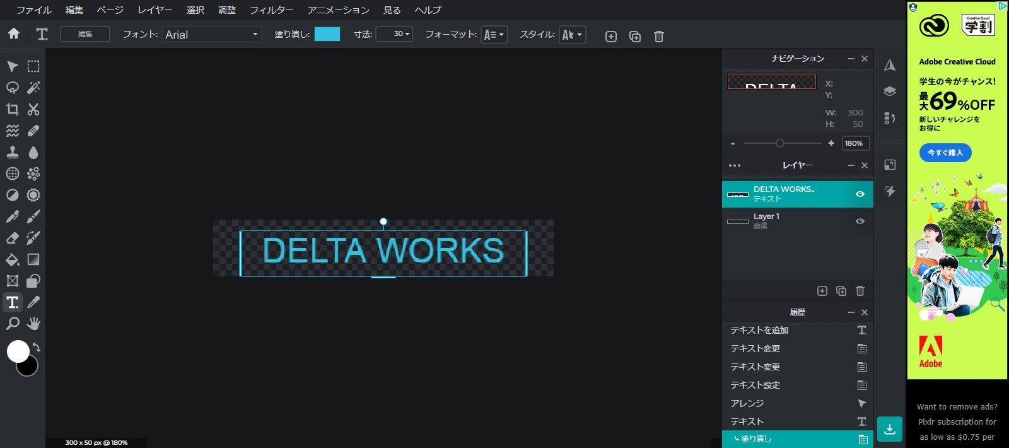This screenshot has height=448, width=1009.
Task: Select the Clone Stamp tool
Action: click(x=12, y=152)
